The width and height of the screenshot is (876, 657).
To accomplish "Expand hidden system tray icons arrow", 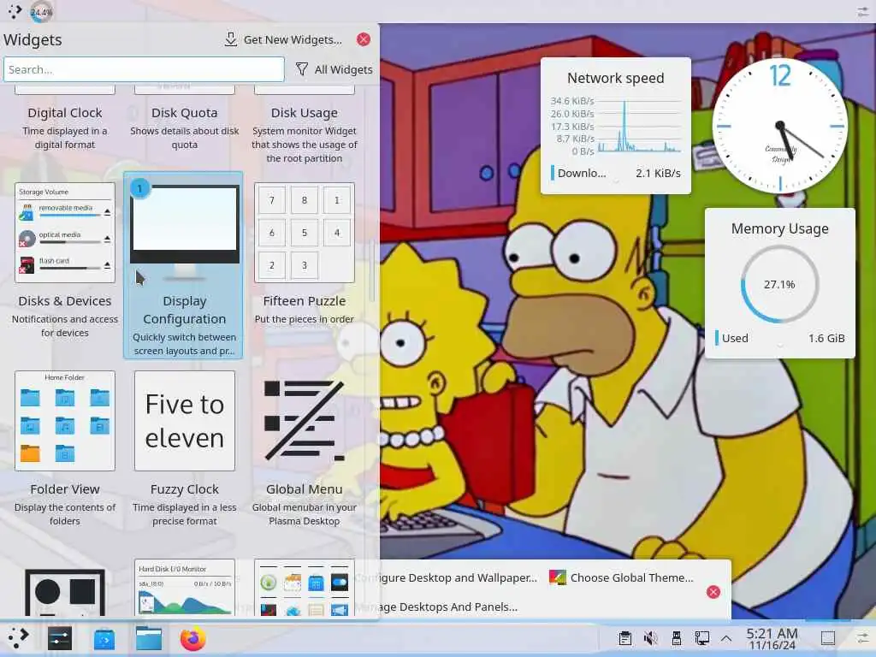I will click(726, 638).
